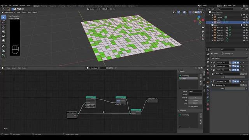The width and height of the screenshot is (249, 140).
Task: Click the Add button in the viewport header
Action: pos(30,12)
